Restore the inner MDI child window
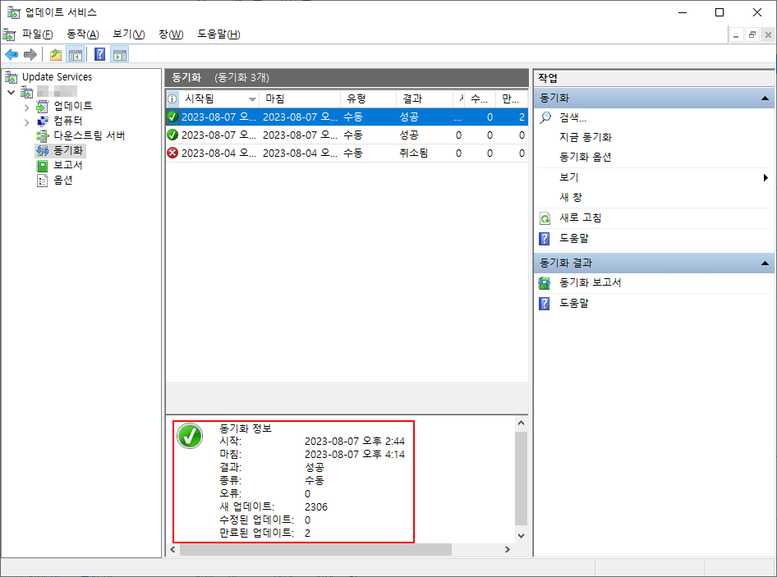 [752, 34]
